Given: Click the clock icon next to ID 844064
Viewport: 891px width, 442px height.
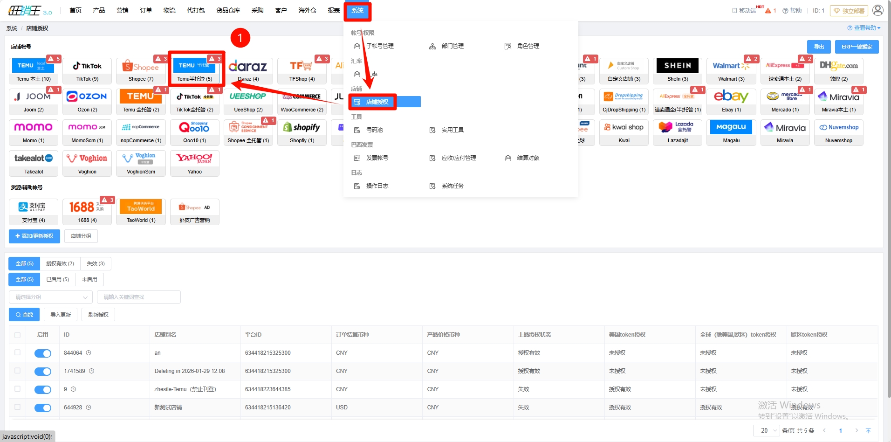Looking at the screenshot, I should click(x=89, y=353).
